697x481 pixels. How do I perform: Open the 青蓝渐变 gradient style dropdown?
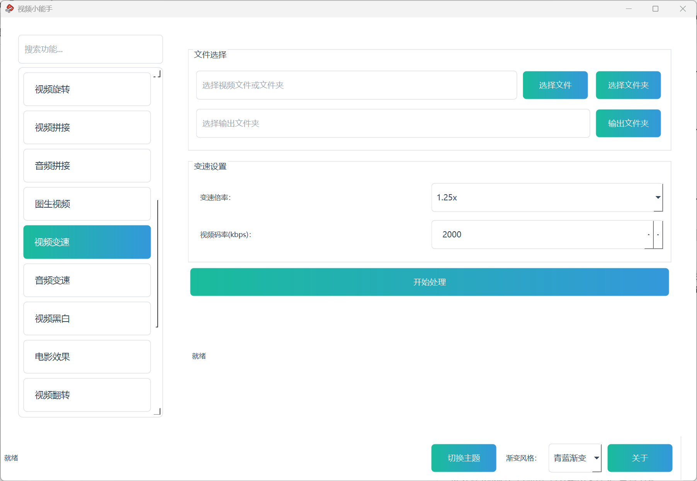(575, 458)
